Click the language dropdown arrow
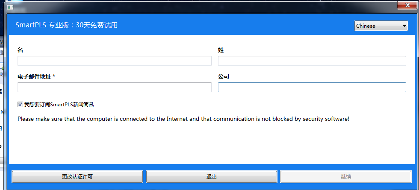 coord(404,26)
